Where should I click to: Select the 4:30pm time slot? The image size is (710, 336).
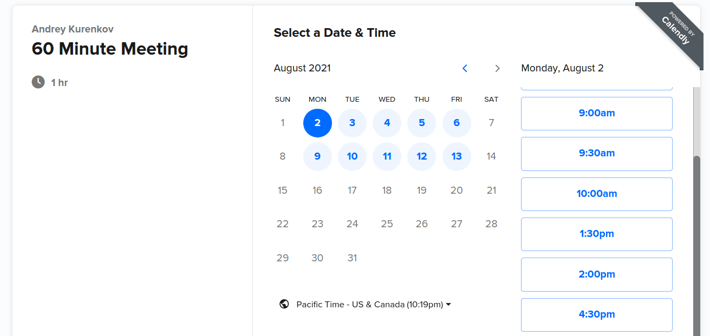(597, 315)
